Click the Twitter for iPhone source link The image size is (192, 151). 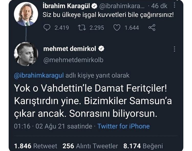point(123,126)
